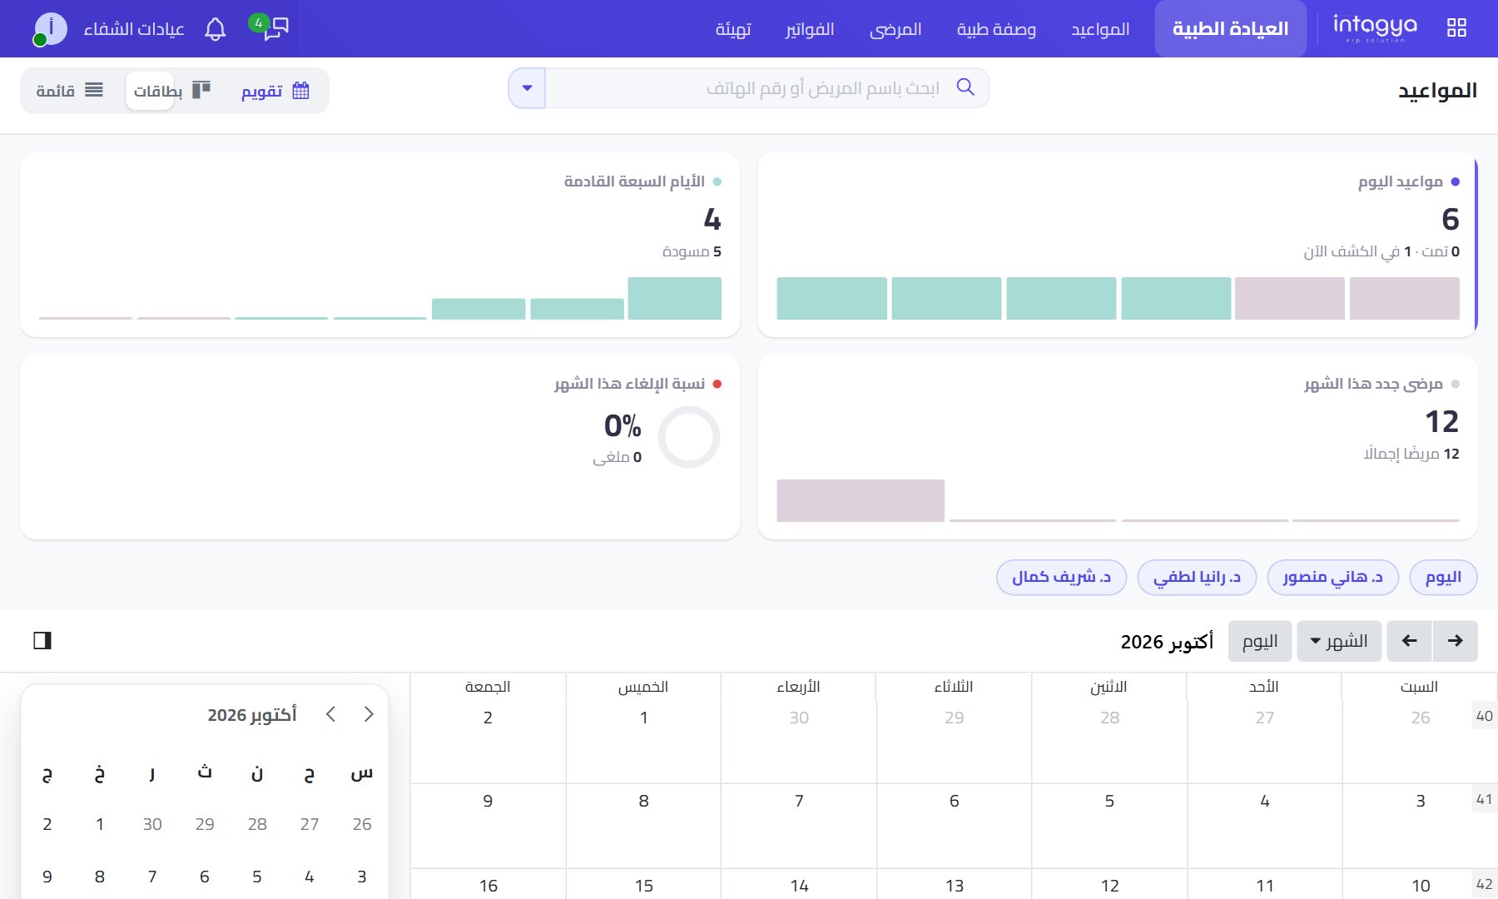The height and width of the screenshot is (899, 1498).
Task: Click the intagya logo
Action: click(1374, 28)
